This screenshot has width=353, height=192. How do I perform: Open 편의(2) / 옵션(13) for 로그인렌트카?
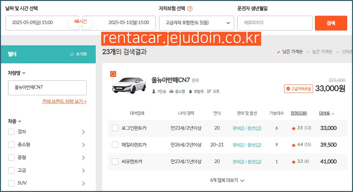[247, 128]
